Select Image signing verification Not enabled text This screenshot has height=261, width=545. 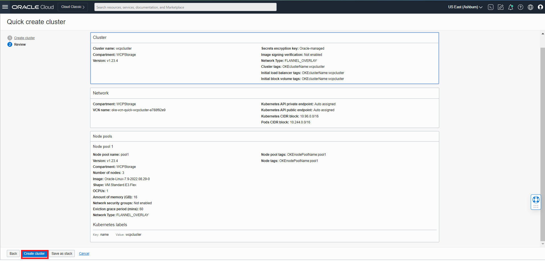313,55
